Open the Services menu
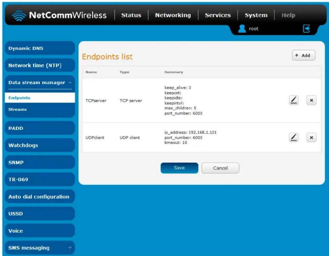The height and width of the screenshot is (256, 329). (x=218, y=15)
